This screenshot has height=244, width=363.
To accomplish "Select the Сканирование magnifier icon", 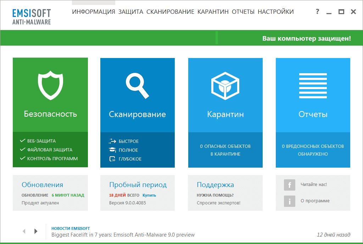I will [138, 85].
